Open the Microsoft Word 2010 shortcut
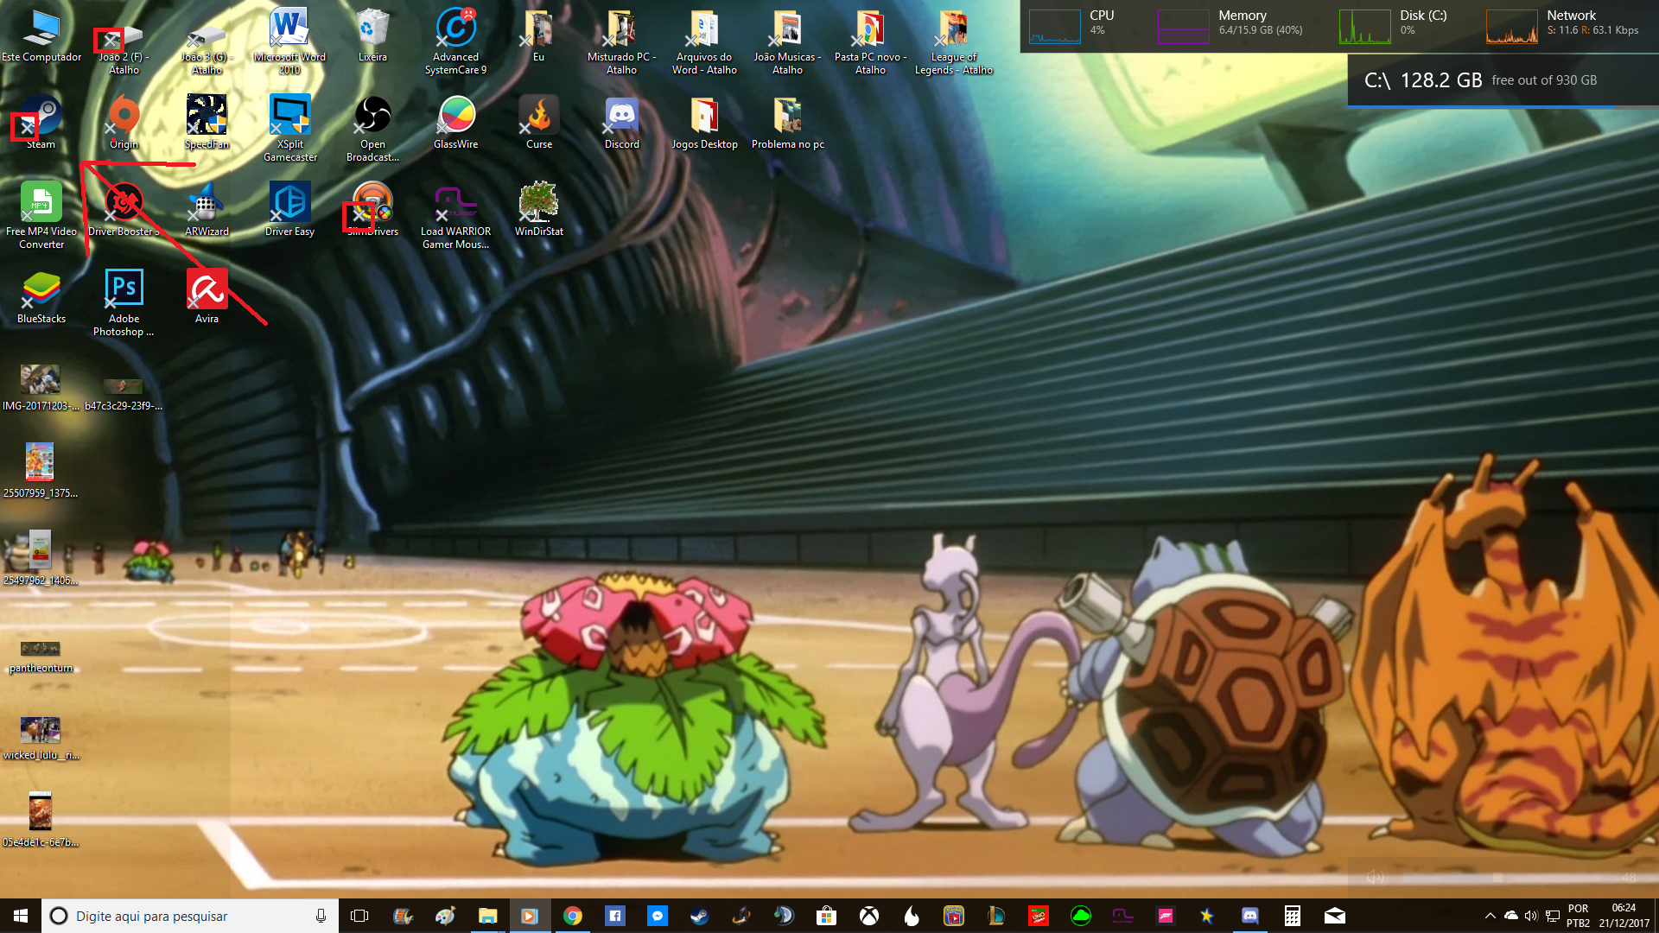 tap(289, 41)
